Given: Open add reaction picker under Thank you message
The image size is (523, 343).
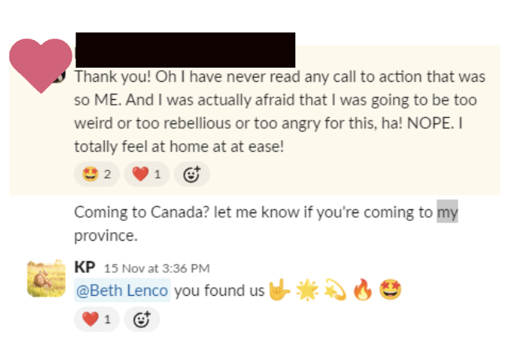Looking at the screenshot, I should click(192, 174).
